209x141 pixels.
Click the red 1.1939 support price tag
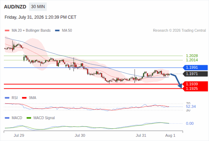[x=195, y=84]
